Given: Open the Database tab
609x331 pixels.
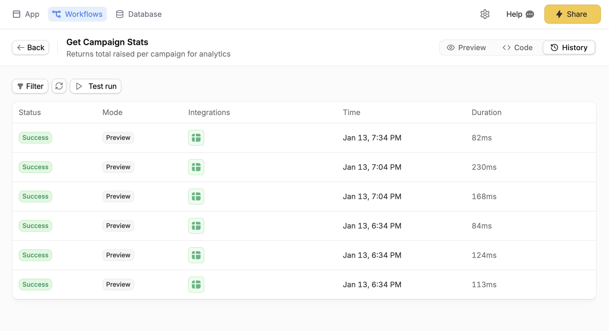Looking at the screenshot, I should point(138,14).
